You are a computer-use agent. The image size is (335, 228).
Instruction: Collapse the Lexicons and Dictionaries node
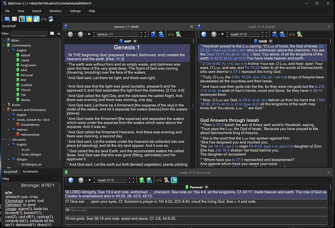[3, 110]
